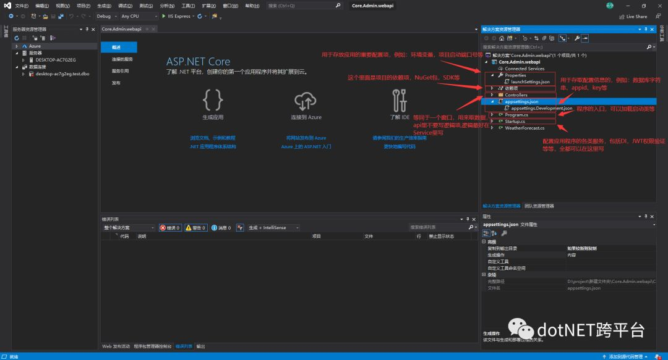Screen dimensions: 668x360
Task: Click the save all toolbar icon
Action: [x=61, y=16]
